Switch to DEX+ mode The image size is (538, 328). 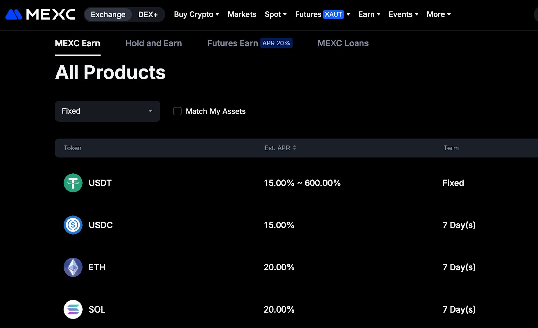(x=148, y=15)
